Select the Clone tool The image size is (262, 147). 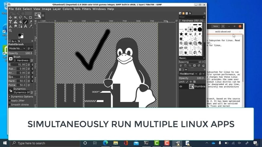pyautogui.click(x=10, y=26)
